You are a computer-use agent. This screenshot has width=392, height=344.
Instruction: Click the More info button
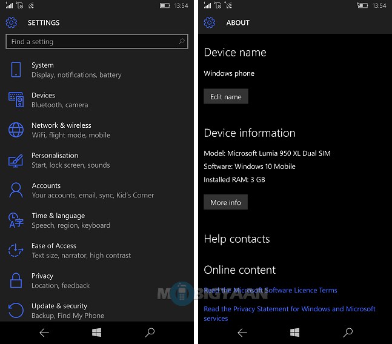[x=225, y=202]
